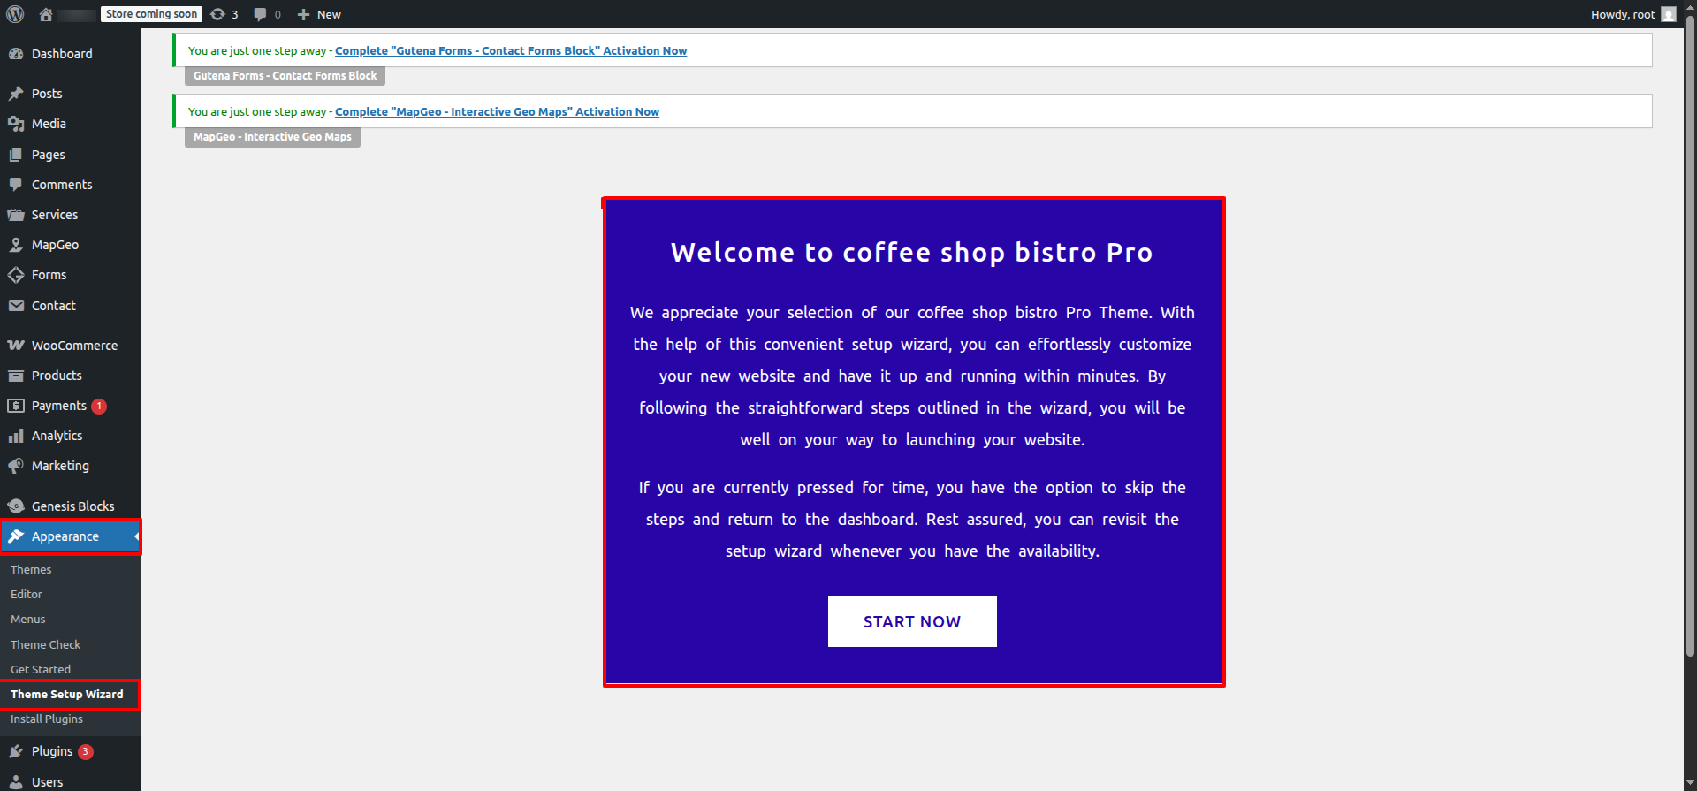Open the New content menu

tap(319, 14)
